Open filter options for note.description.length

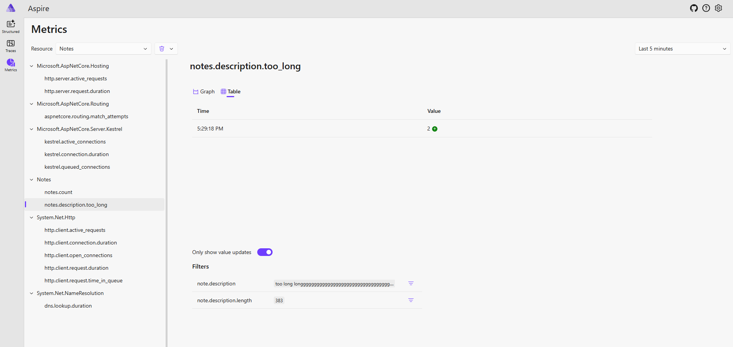tap(411, 300)
